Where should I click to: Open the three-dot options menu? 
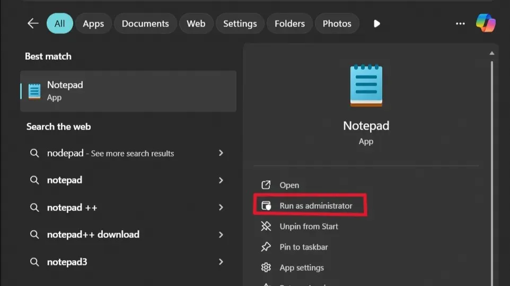(x=460, y=23)
